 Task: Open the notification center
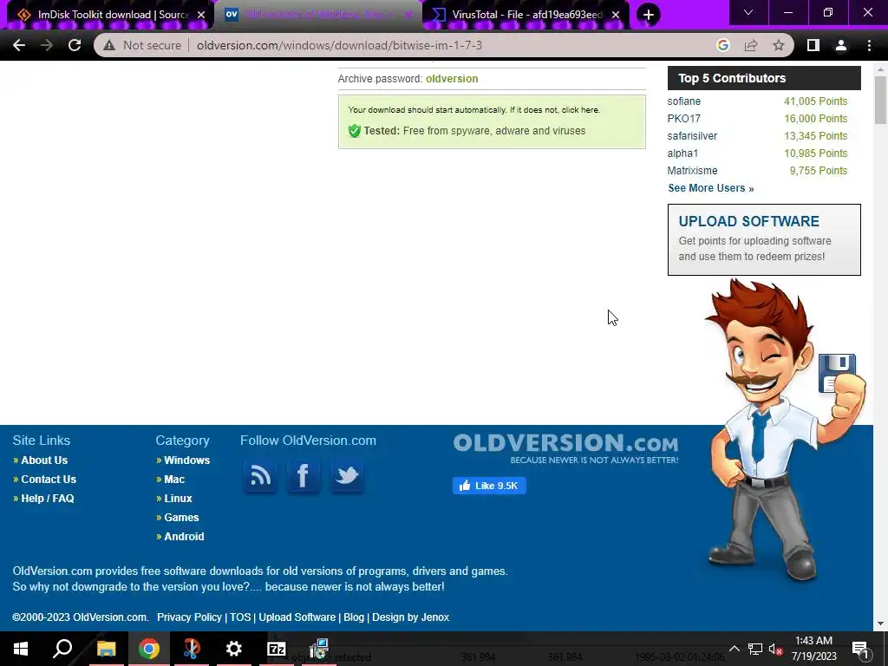point(859,649)
